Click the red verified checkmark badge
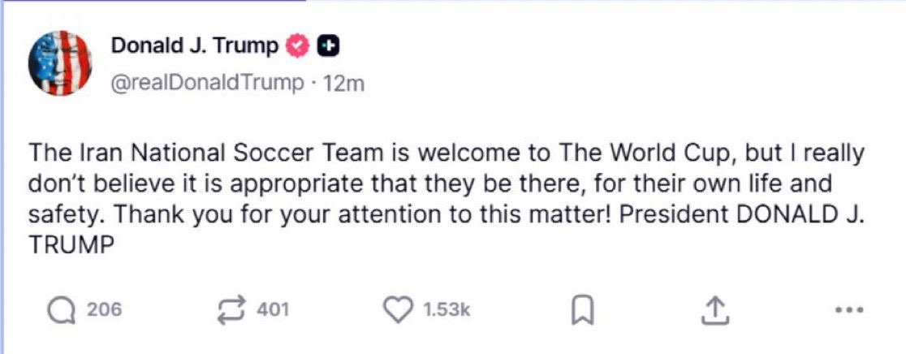 pyautogui.click(x=298, y=46)
